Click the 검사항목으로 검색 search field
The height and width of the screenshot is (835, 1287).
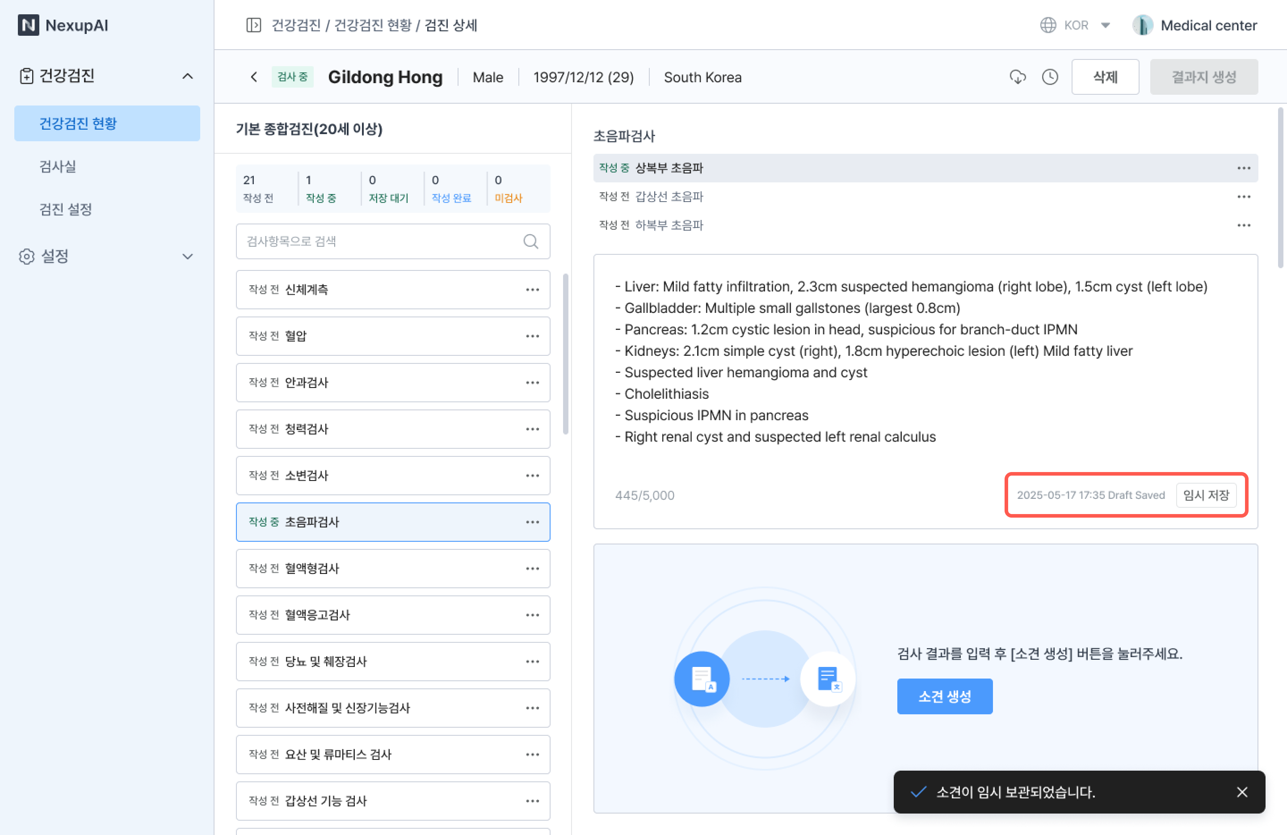coord(379,241)
